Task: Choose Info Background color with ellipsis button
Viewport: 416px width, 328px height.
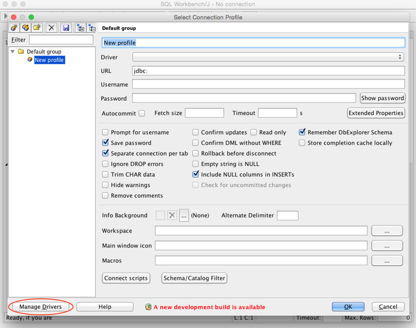Action: (184, 215)
